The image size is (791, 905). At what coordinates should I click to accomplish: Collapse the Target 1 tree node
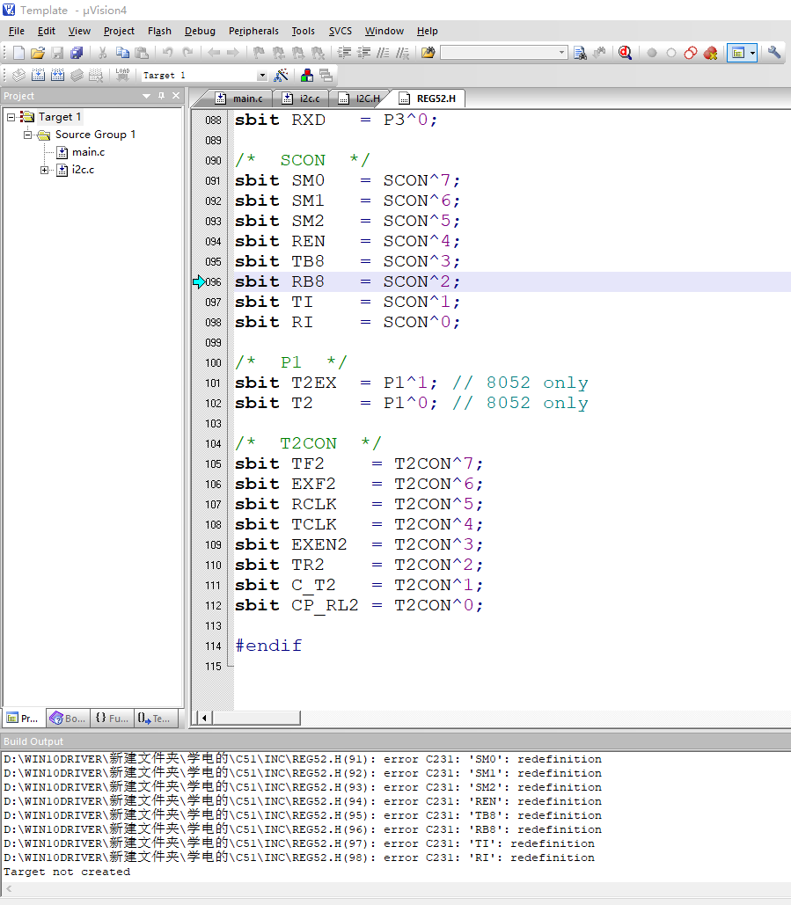click(11, 117)
